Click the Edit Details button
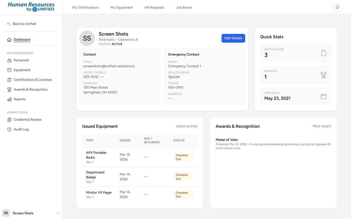The width and height of the screenshot is (351, 219). point(233,38)
